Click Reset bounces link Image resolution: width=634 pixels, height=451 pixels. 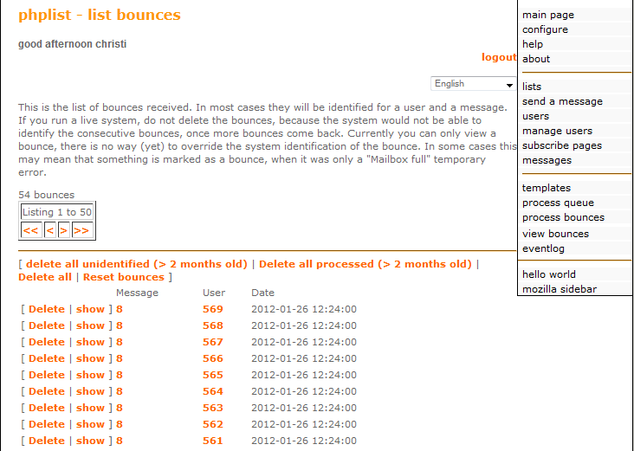point(123,277)
